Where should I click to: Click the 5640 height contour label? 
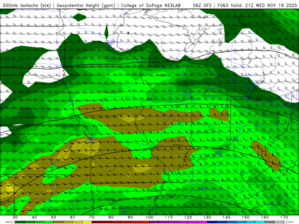click(171, 61)
